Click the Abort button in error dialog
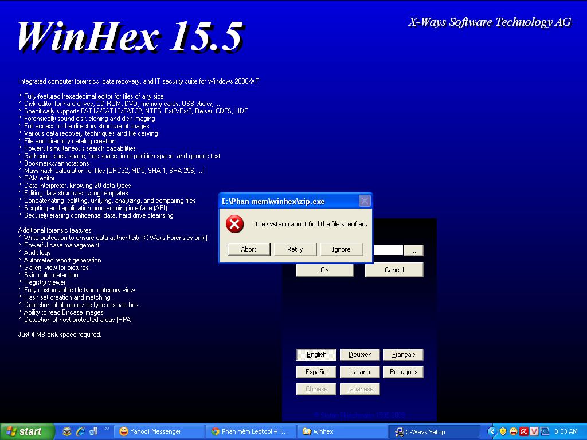The width and height of the screenshot is (587, 440). pyautogui.click(x=249, y=249)
